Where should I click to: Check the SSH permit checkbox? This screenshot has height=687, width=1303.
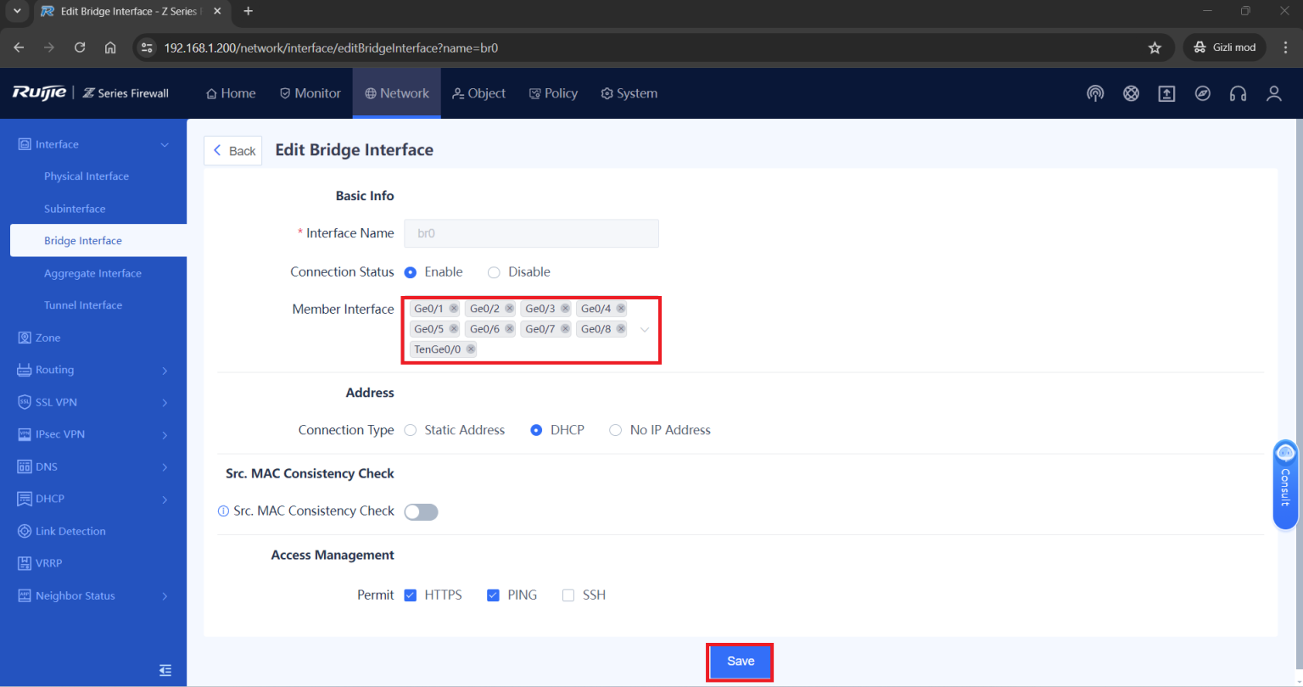click(568, 595)
